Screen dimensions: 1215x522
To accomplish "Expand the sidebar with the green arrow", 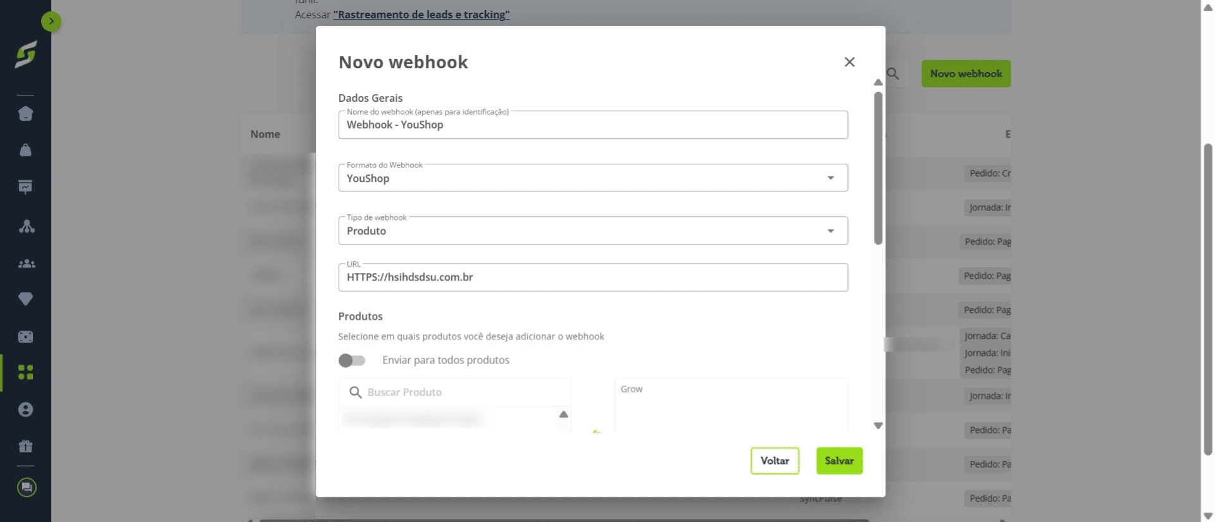I will [51, 21].
